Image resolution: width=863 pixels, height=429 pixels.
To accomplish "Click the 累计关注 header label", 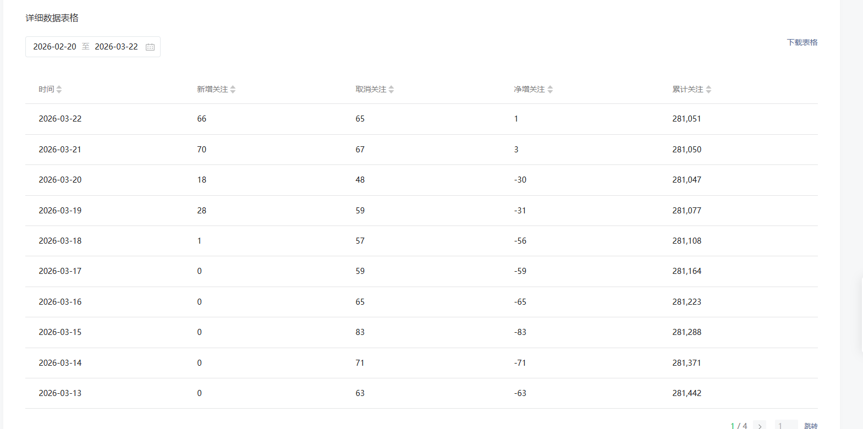I will [688, 90].
